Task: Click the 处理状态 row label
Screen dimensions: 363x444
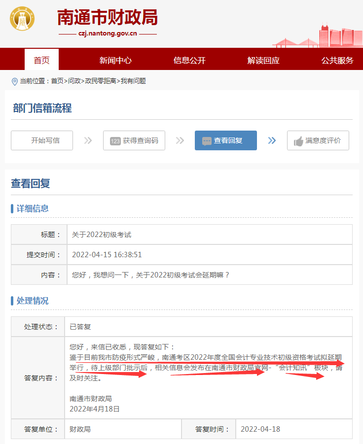Action: [x=41, y=327]
